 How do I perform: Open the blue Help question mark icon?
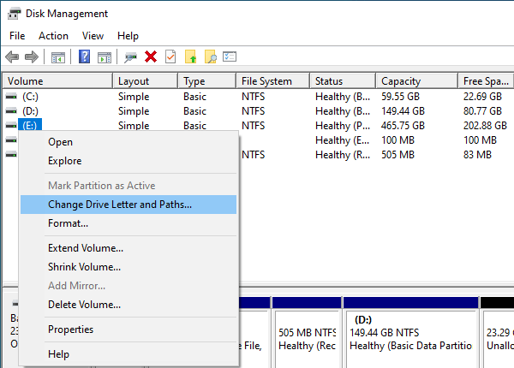click(84, 56)
